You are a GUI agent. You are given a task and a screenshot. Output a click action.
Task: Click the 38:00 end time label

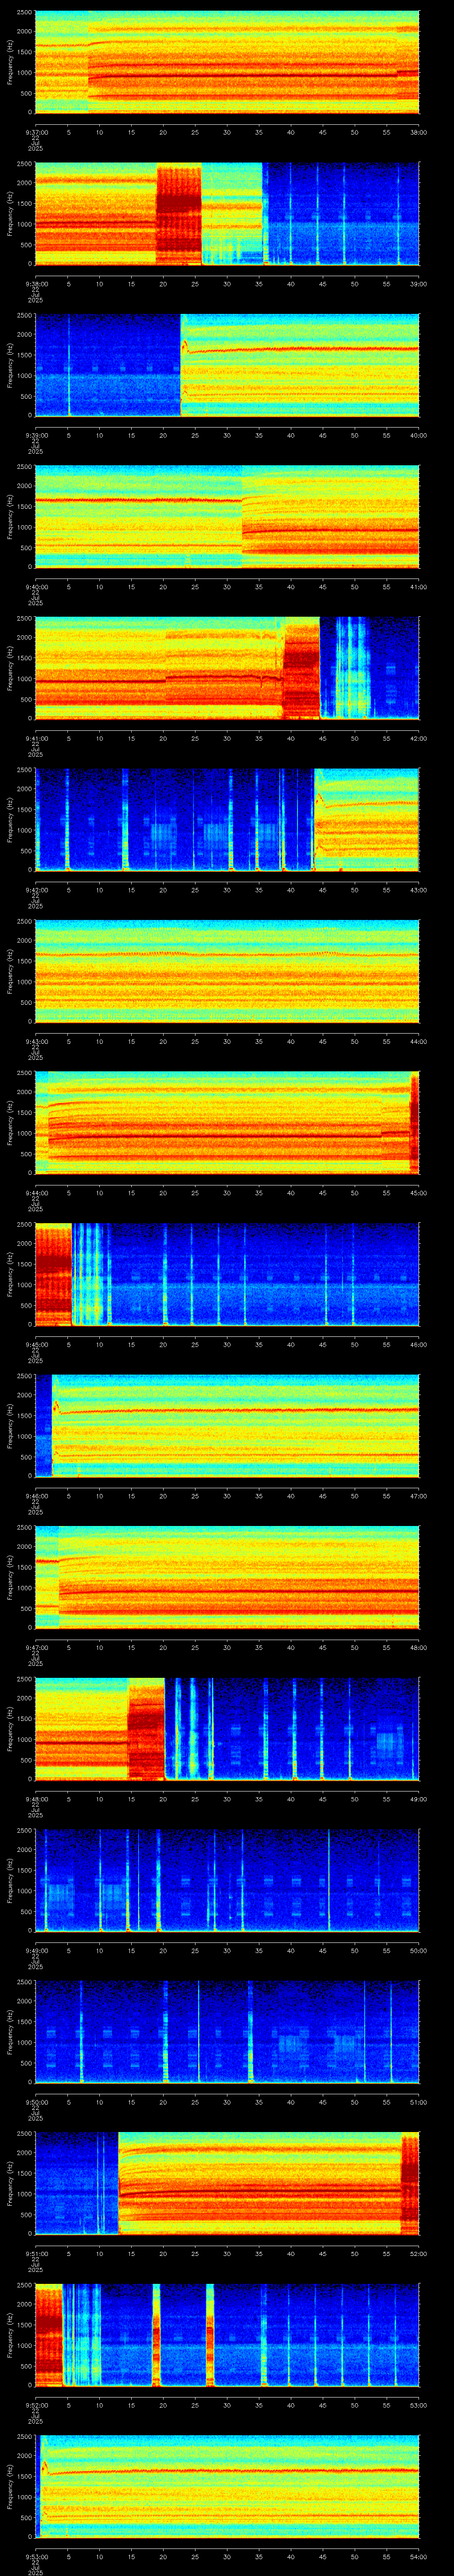[418, 132]
